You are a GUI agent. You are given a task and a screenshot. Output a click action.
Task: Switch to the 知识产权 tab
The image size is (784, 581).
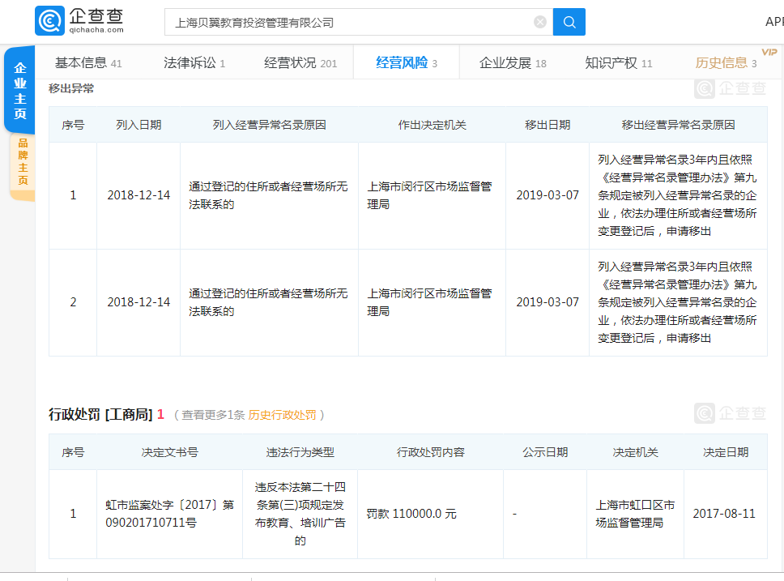619,63
